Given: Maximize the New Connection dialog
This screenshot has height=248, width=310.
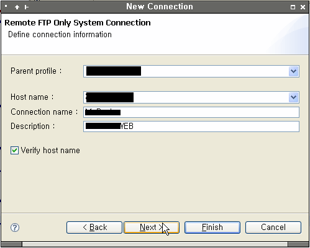Looking at the screenshot, I should pyautogui.click(x=293, y=7).
